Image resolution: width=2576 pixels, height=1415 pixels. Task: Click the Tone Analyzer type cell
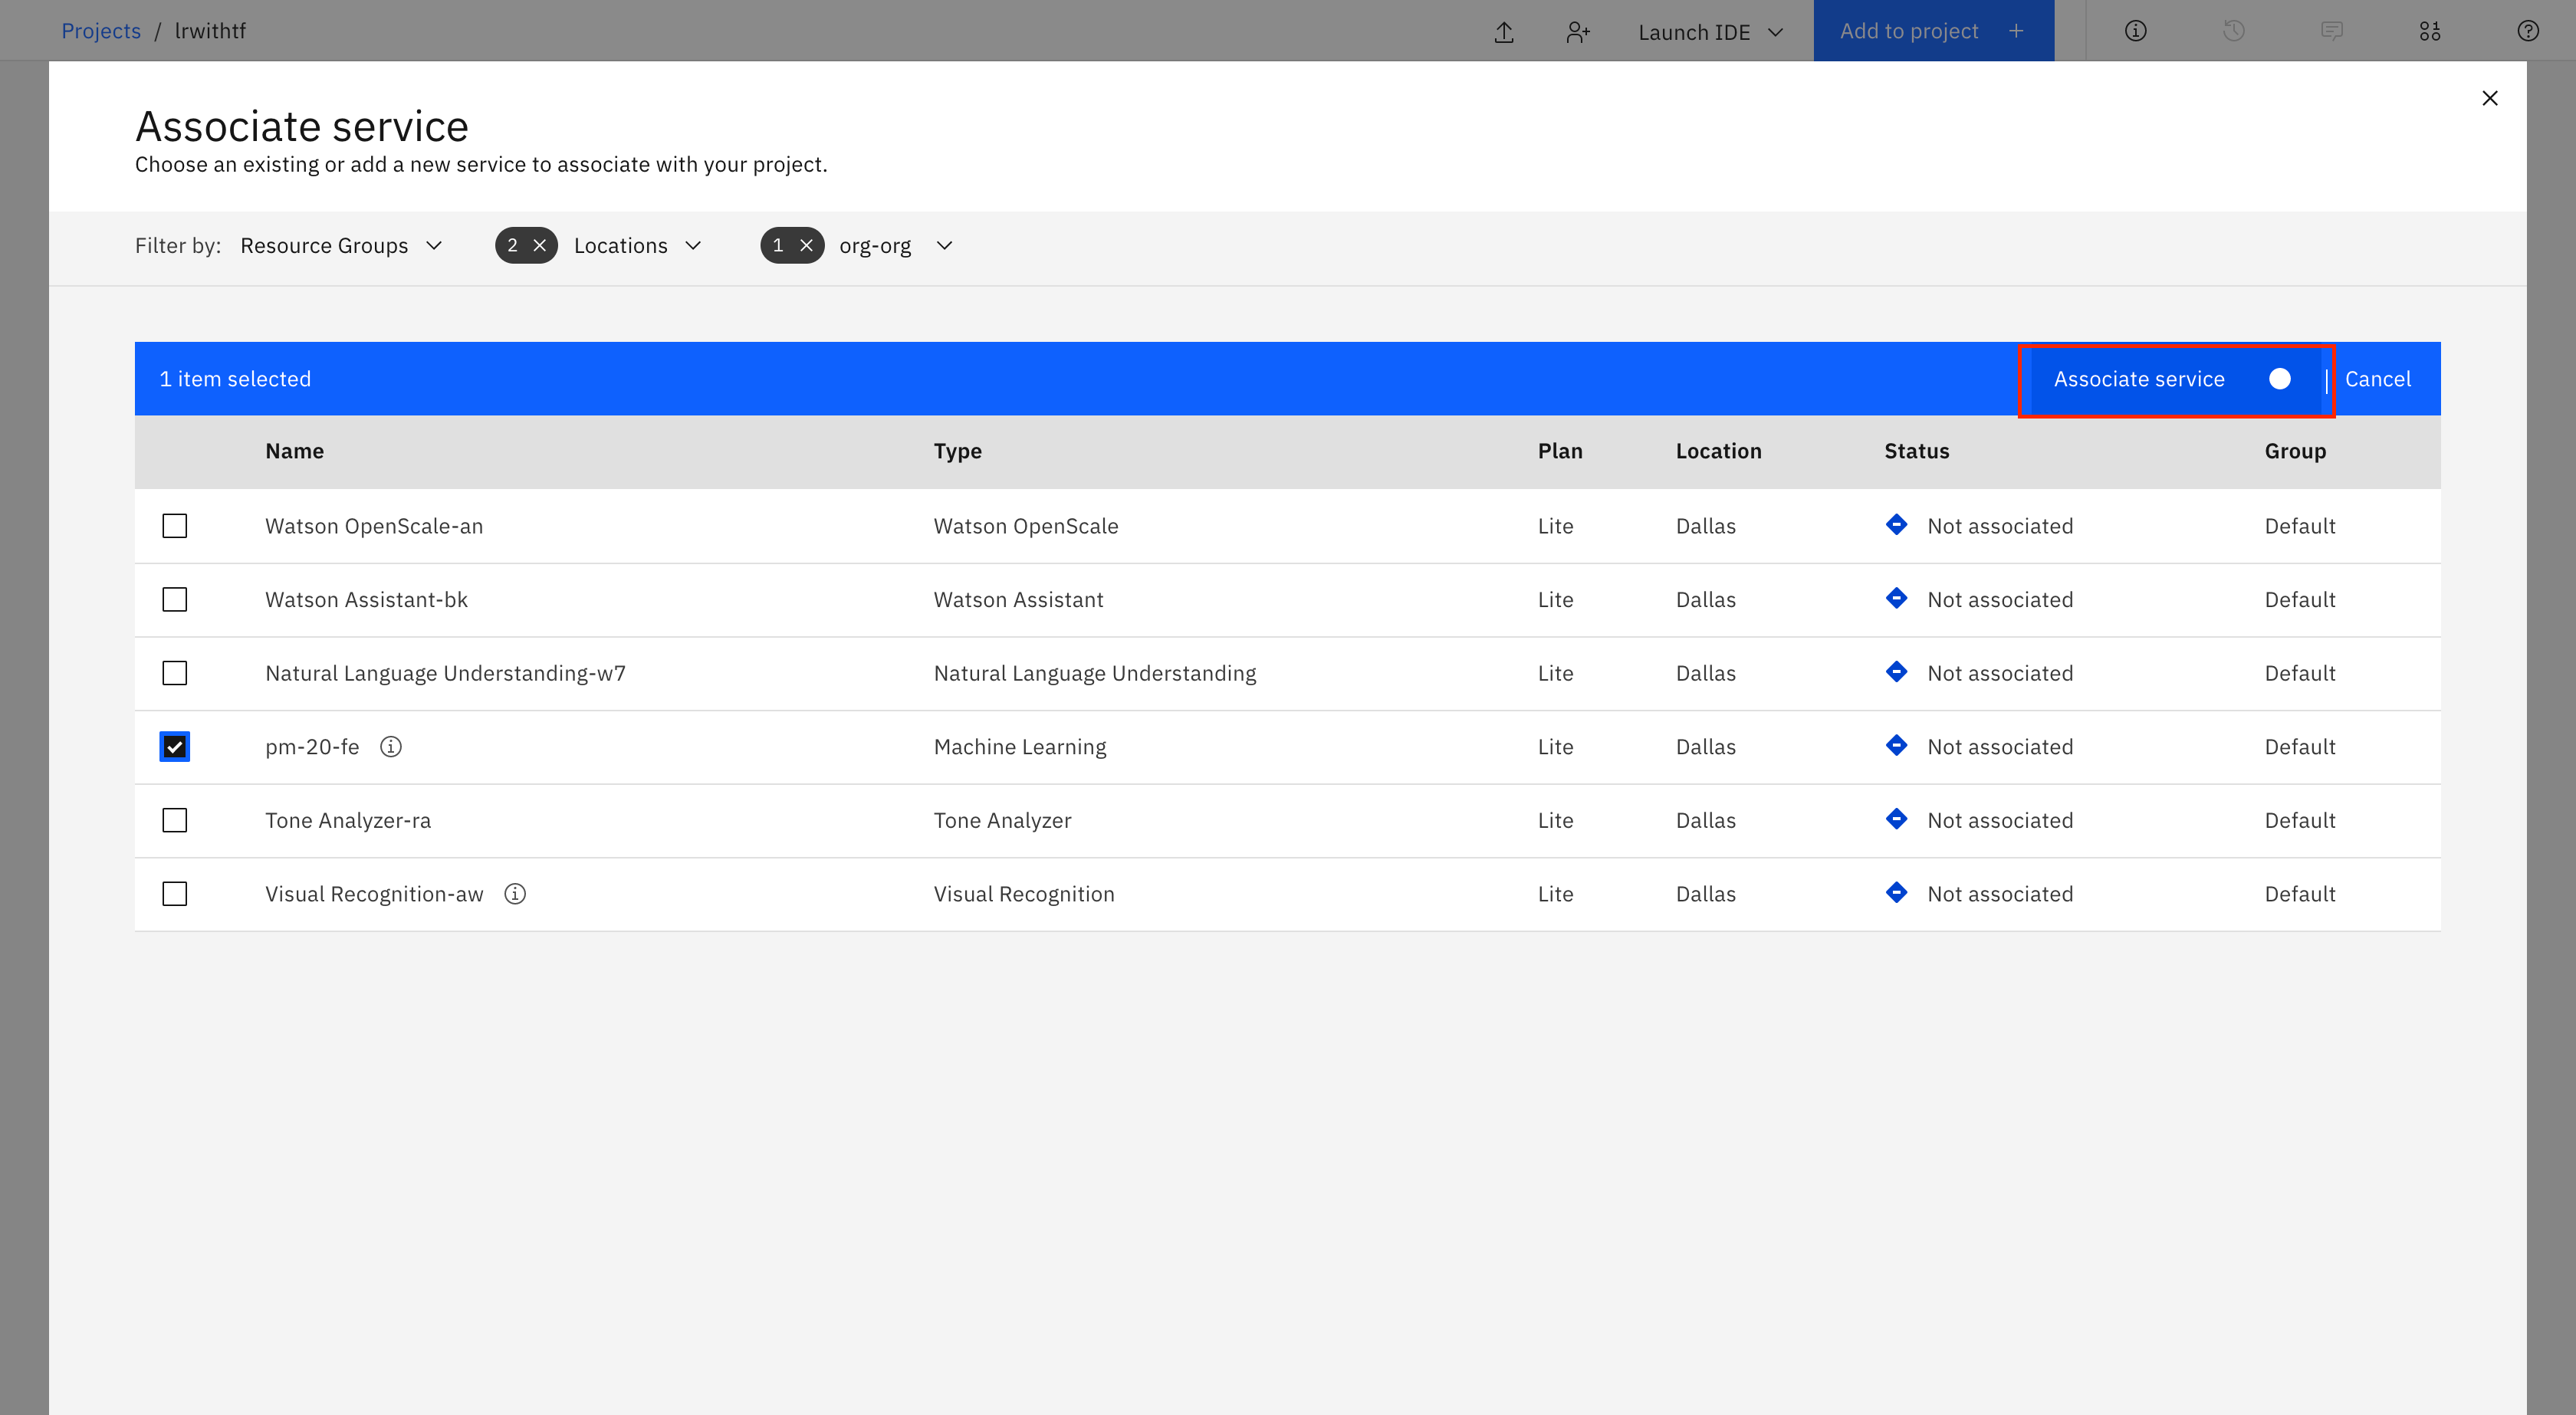coord(1002,820)
